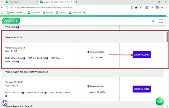
Task: Click the August 13, 2026 date
Action: 97,92
